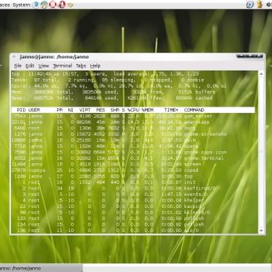Viewport: 272px width, 272px height.
Task: Open the terminal View menu
Action: (x=44, y=66)
